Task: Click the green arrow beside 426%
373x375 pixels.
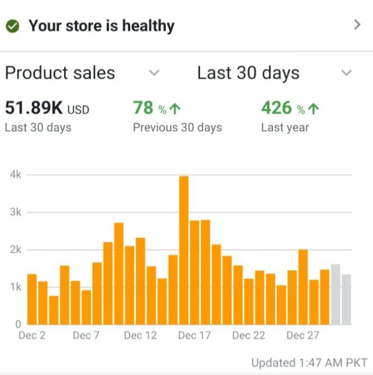Action: point(313,108)
